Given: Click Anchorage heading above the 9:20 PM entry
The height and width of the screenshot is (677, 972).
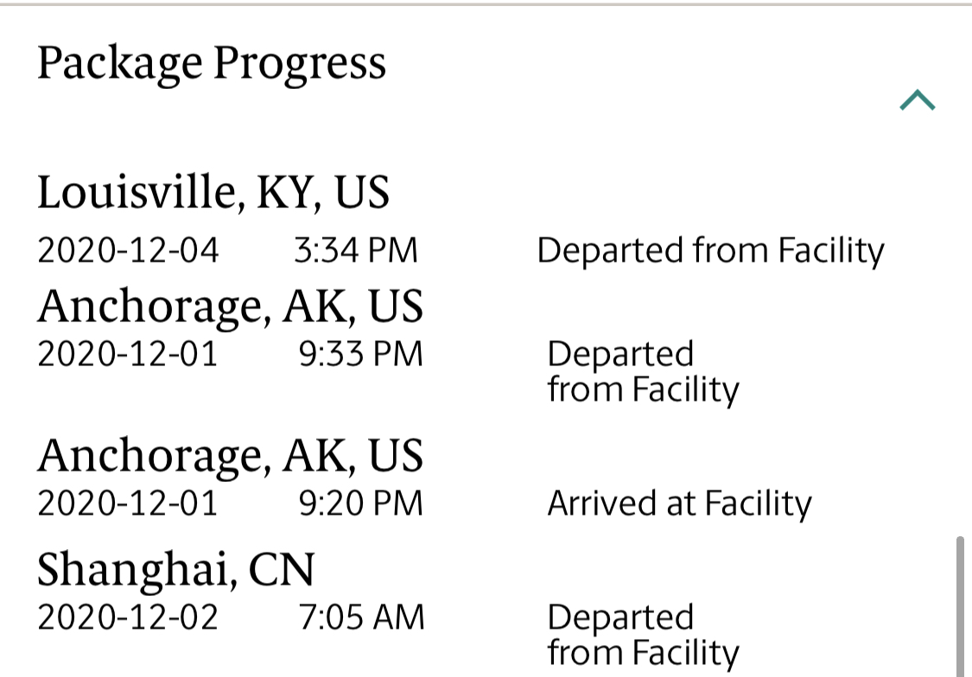Looking at the screenshot, I should point(230,455).
